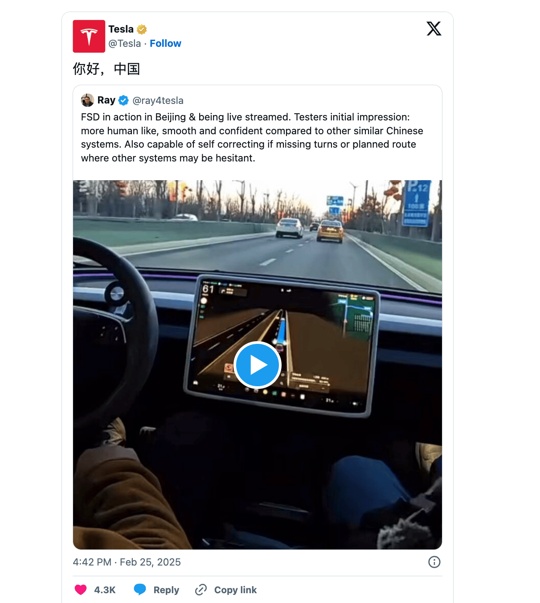This screenshot has height=603, width=540.
Task: Open the 4:42 PM Feb 25 timestamp
Action: pyautogui.click(x=127, y=562)
